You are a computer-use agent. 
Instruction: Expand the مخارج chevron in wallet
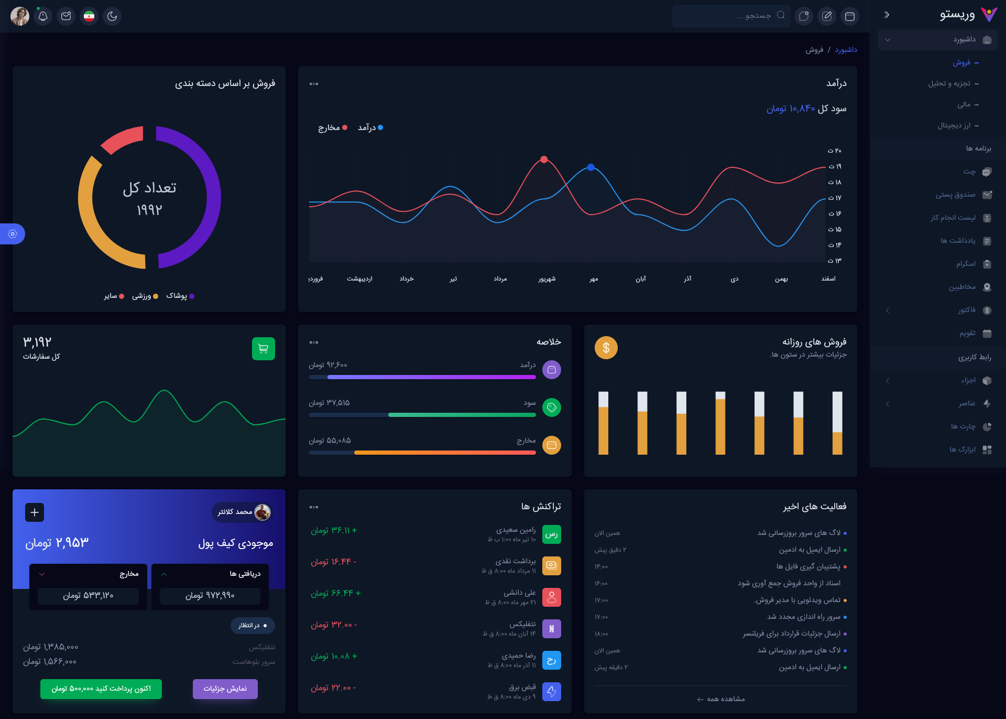(x=42, y=574)
